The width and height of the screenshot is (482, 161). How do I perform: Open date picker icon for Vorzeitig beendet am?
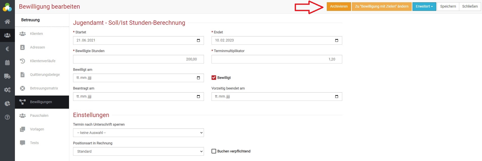[x=337, y=97]
